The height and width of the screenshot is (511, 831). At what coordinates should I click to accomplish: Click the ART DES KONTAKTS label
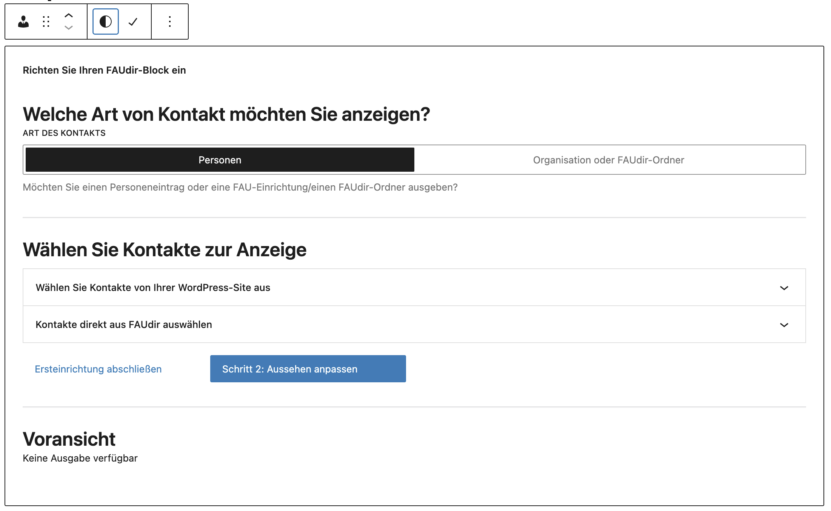[64, 133]
